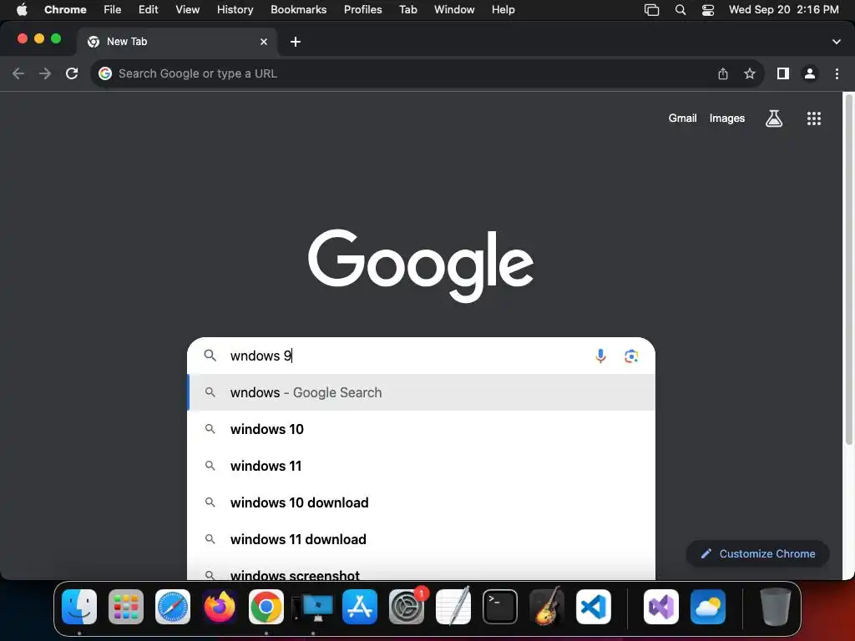This screenshot has width=855, height=641.
Task: Open Google Images link
Action: 727,119
